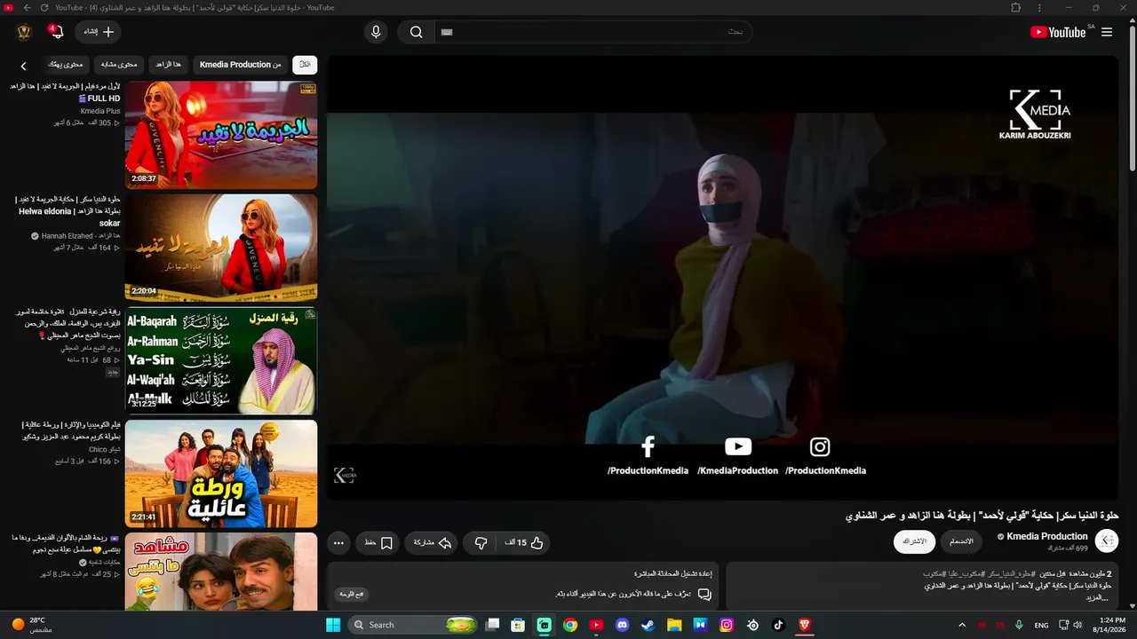This screenshot has width=1137, height=639.
Task: Save the video with the حفظ button
Action: coord(378,542)
